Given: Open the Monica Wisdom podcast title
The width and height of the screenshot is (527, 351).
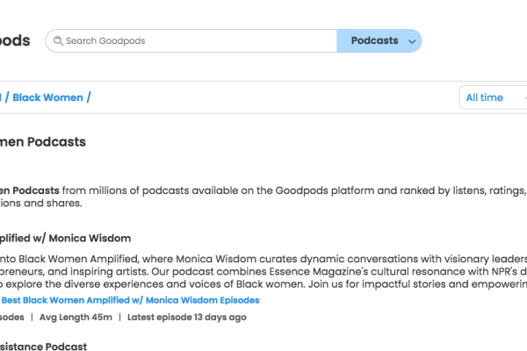Looking at the screenshot, I should (65, 238).
